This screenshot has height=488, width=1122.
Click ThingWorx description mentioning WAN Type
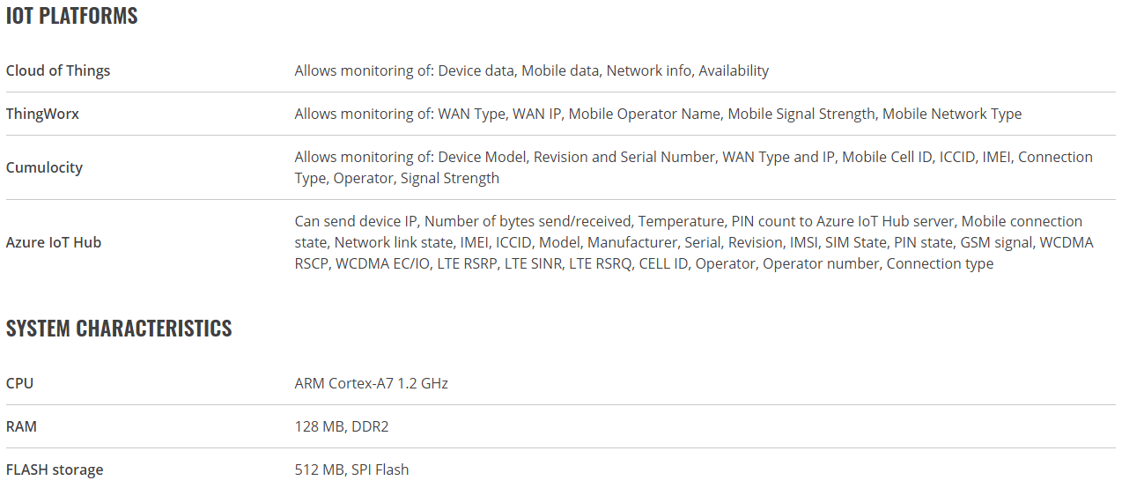[x=659, y=114]
